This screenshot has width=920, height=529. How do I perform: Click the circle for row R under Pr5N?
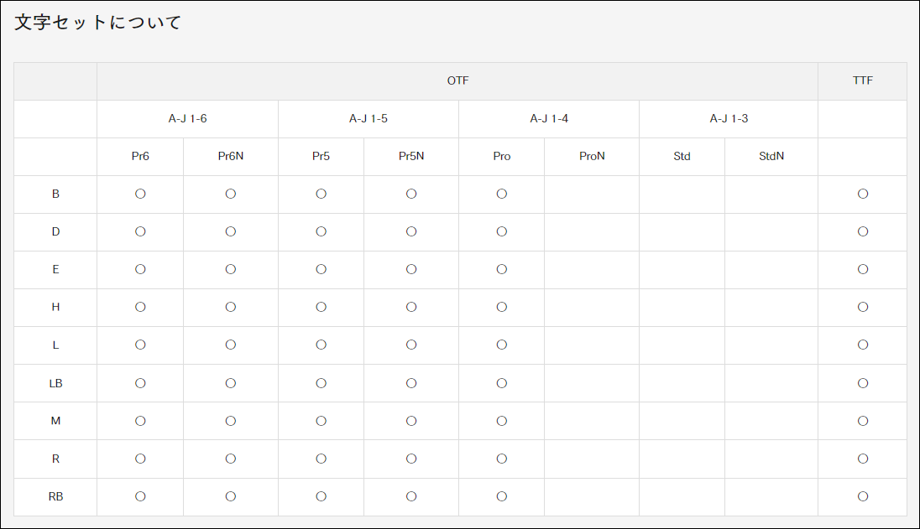pos(411,459)
